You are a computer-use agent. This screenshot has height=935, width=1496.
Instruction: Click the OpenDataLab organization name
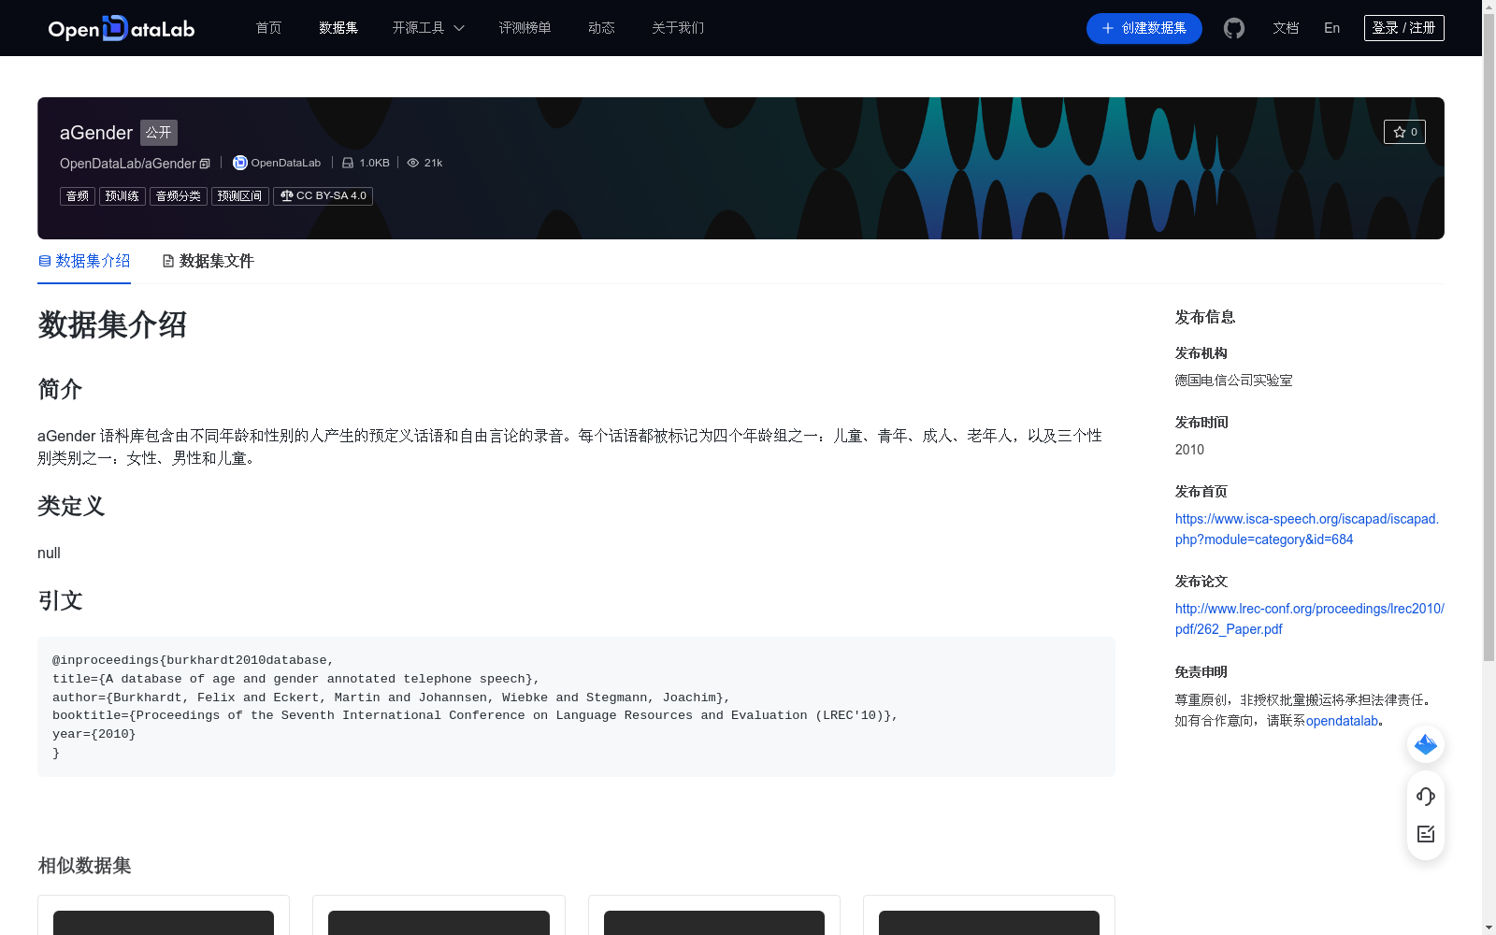pos(286,163)
